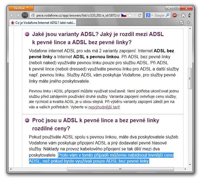The width and height of the screenshot is (202, 181).
Task: Click the Czech flag icon in address bar
Action: [124, 15]
